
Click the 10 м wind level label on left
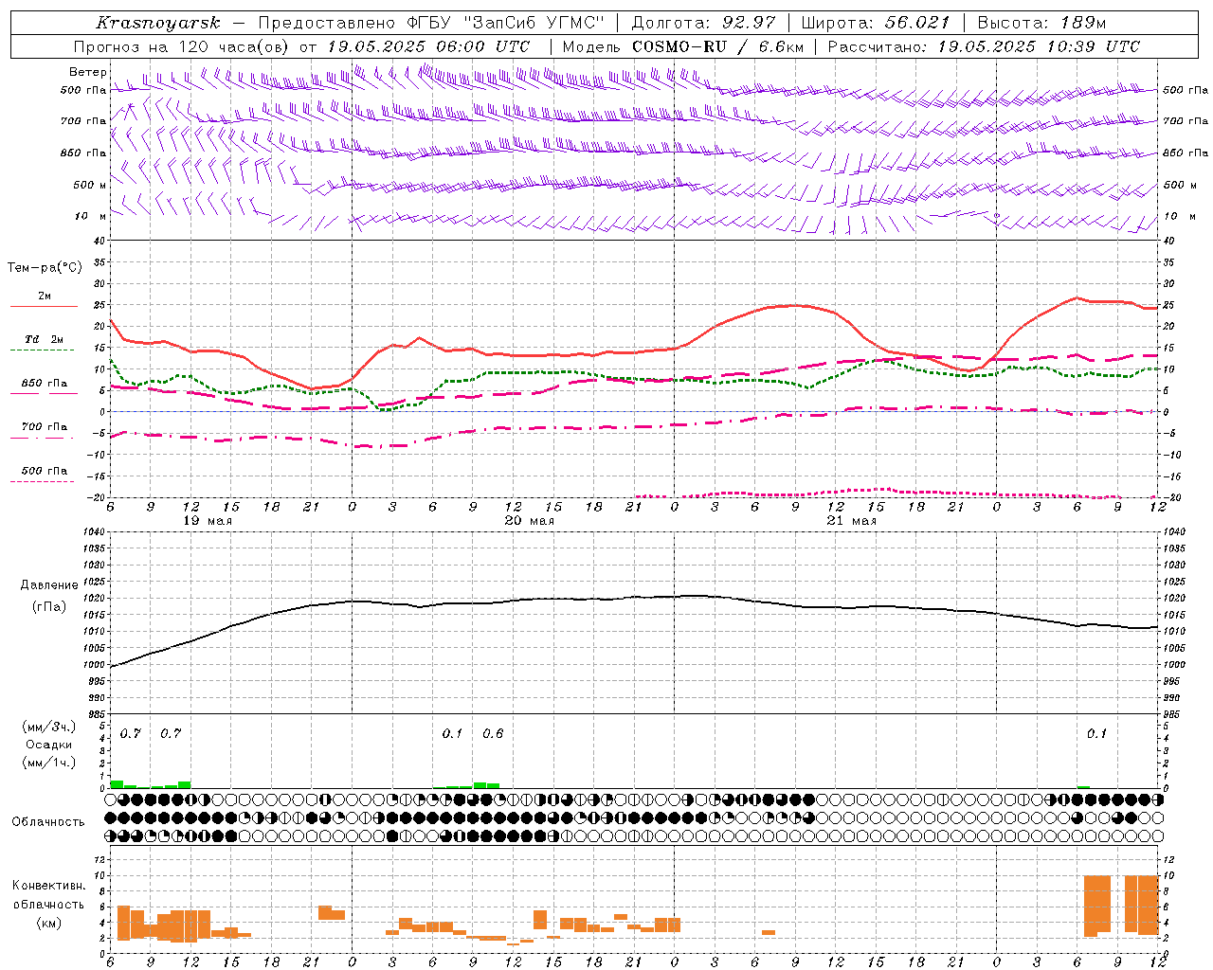(x=91, y=216)
